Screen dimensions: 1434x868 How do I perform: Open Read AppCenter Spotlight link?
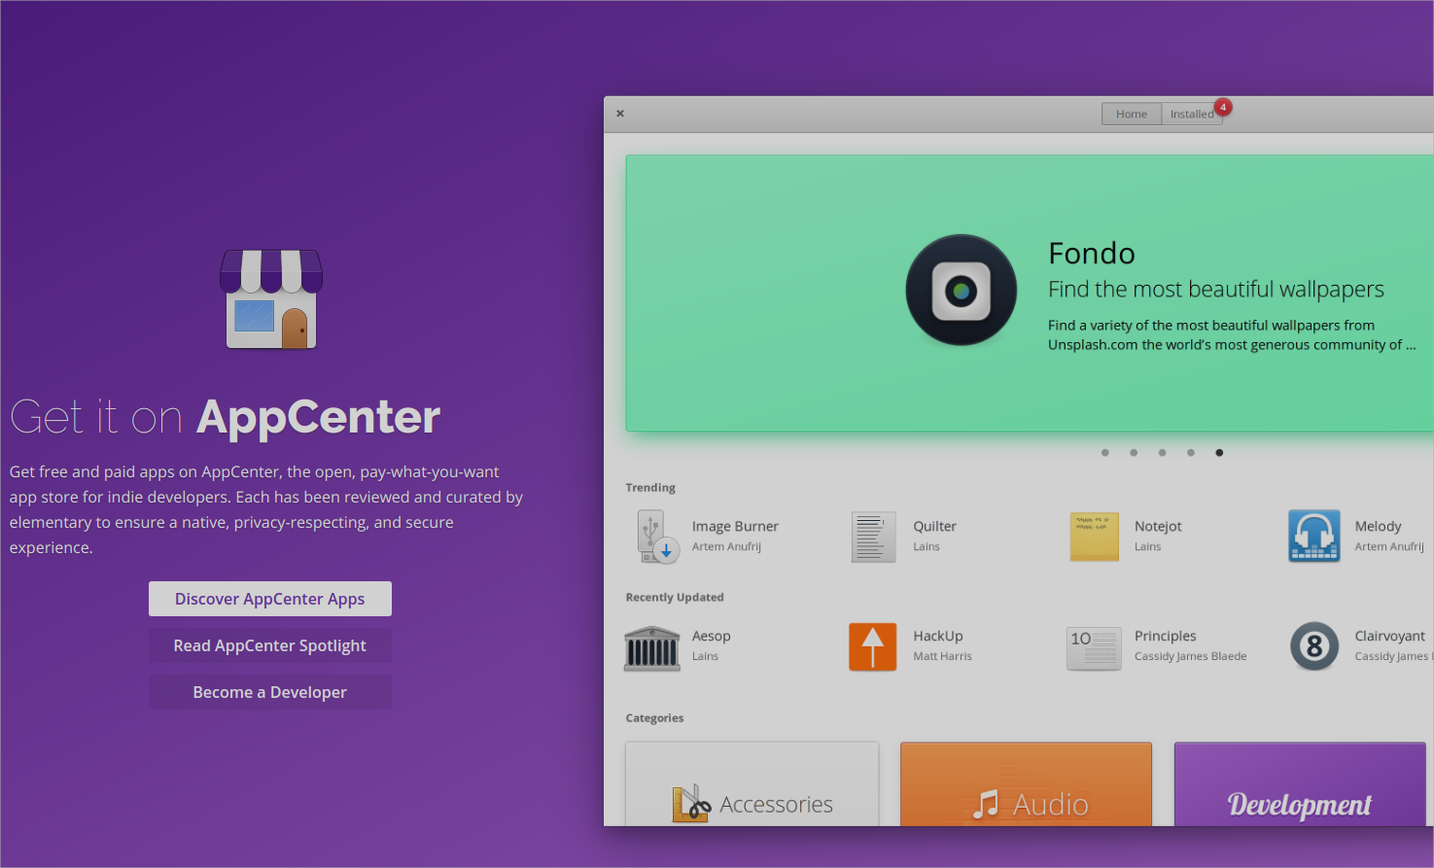click(x=270, y=645)
